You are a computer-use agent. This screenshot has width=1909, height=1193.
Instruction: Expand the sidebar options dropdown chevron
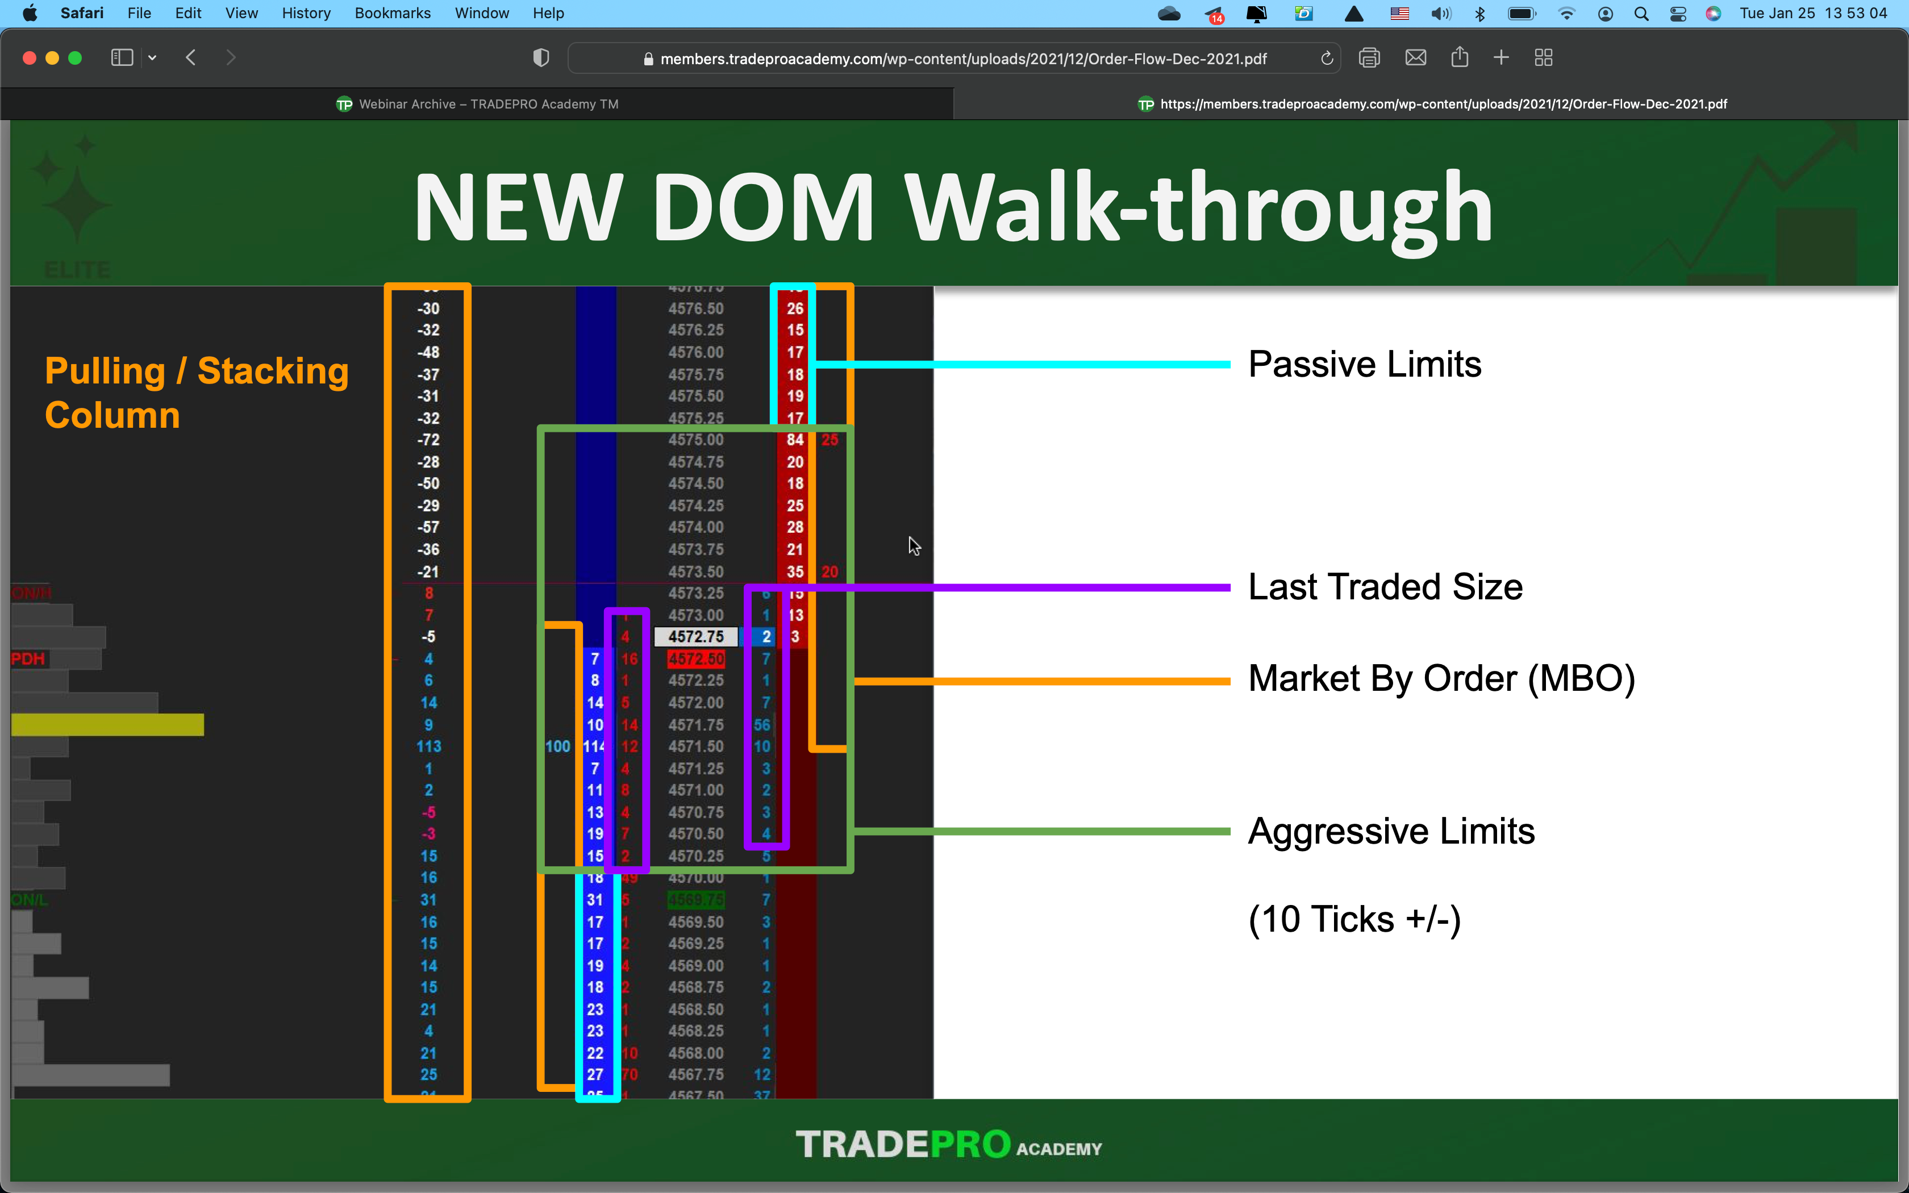click(152, 57)
